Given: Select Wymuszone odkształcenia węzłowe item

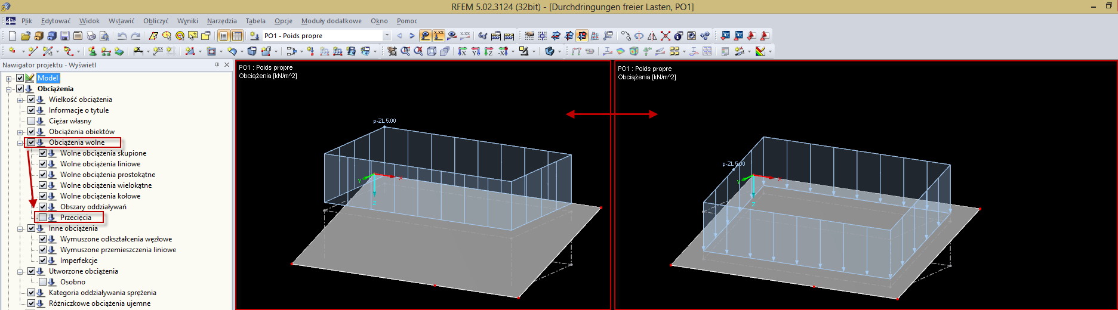Looking at the screenshot, I should (116, 239).
